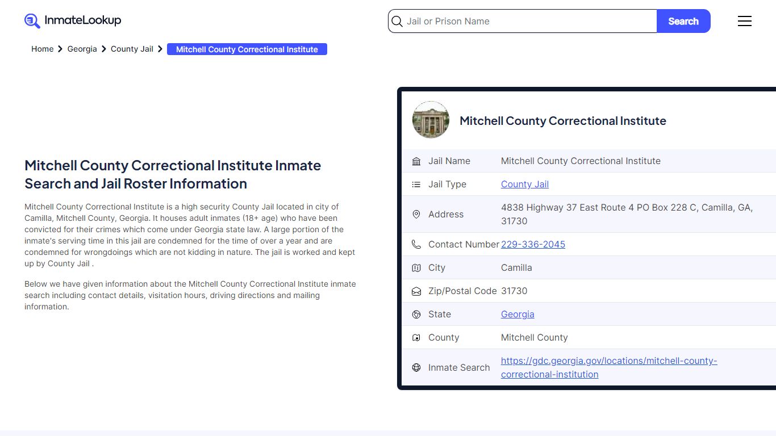Click the Zip/Postal Code envelope icon

pos(416,291)
